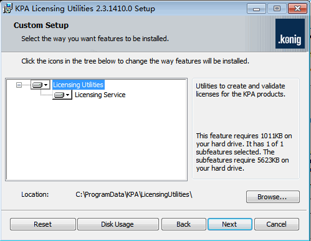Click the Reset button
Viewport: 311px width, 241px height.
click(43, 224)
